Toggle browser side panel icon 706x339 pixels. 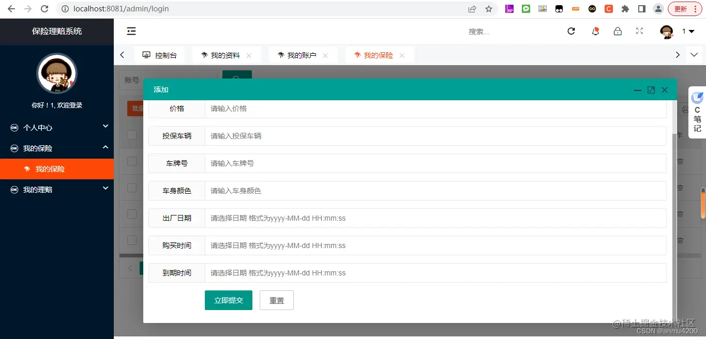[642, 9]
